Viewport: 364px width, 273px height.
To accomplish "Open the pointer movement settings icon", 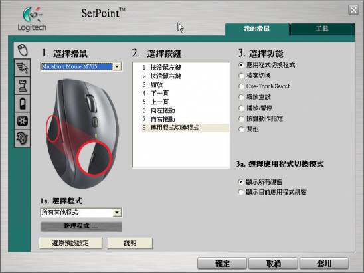I will click(23, 68).
